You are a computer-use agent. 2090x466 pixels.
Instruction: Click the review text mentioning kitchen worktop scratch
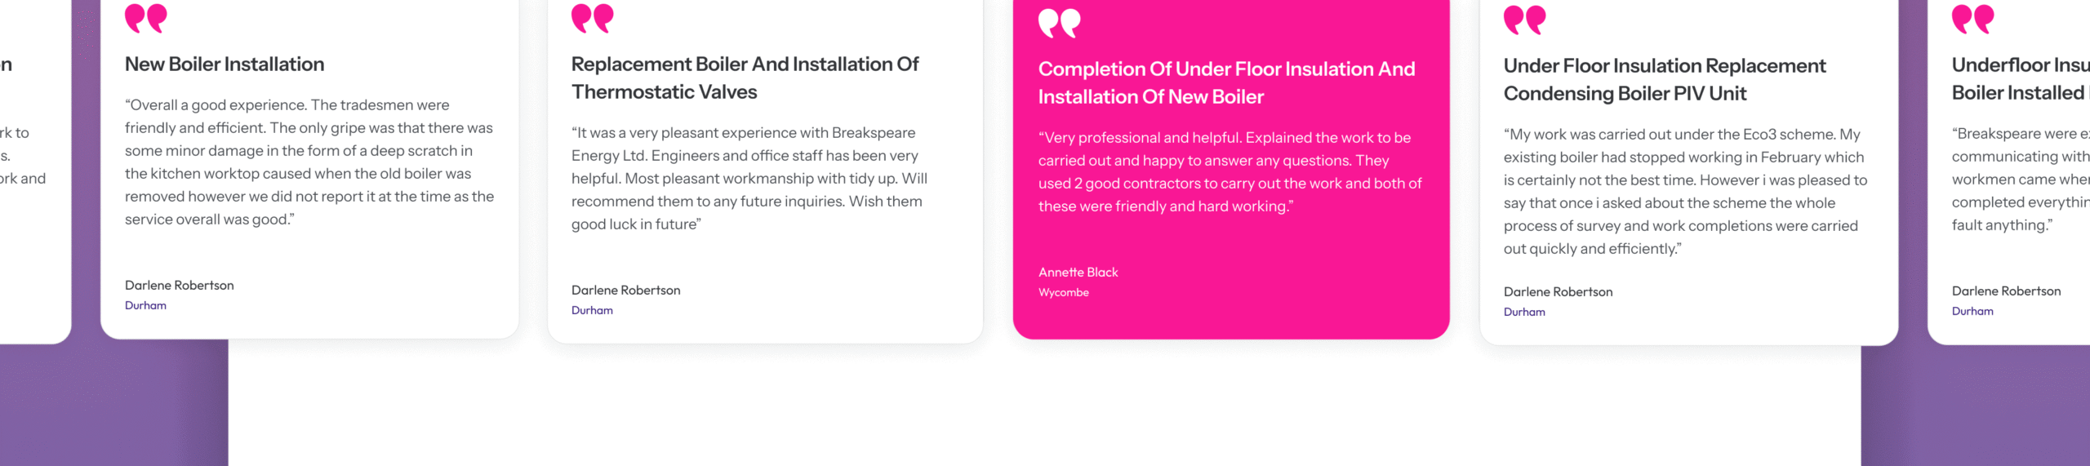pos(309,162)
